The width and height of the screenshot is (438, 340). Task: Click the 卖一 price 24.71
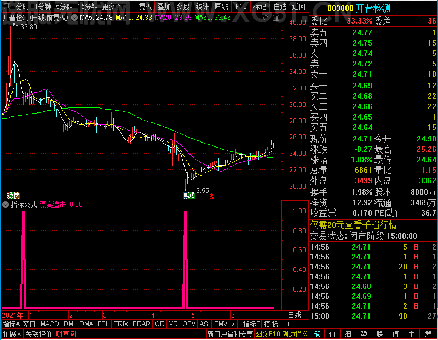coord(362,74)
